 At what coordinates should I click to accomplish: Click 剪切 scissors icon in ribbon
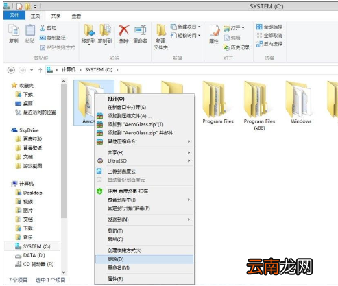click(x=43, y=28)
